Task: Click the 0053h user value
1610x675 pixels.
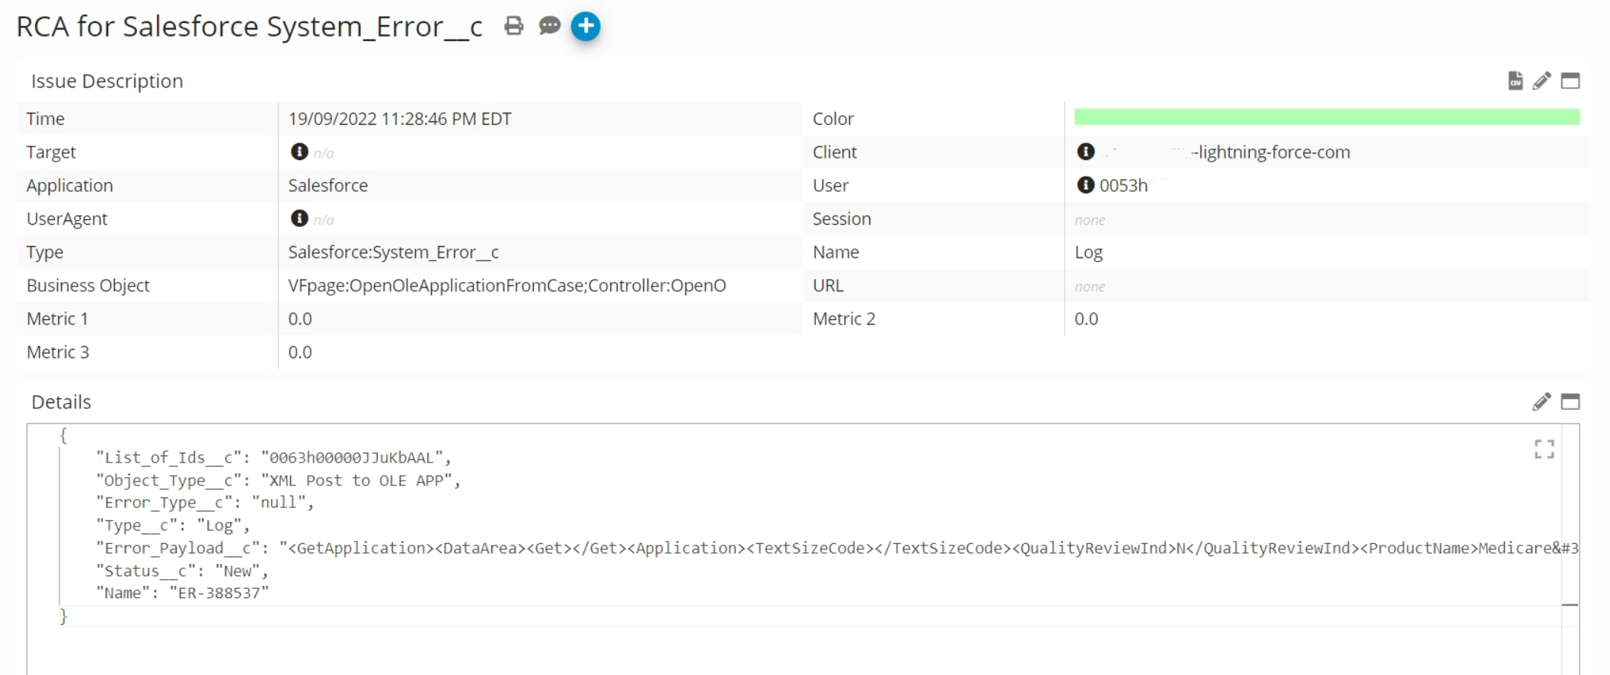Action: (x=1123, y=186)
